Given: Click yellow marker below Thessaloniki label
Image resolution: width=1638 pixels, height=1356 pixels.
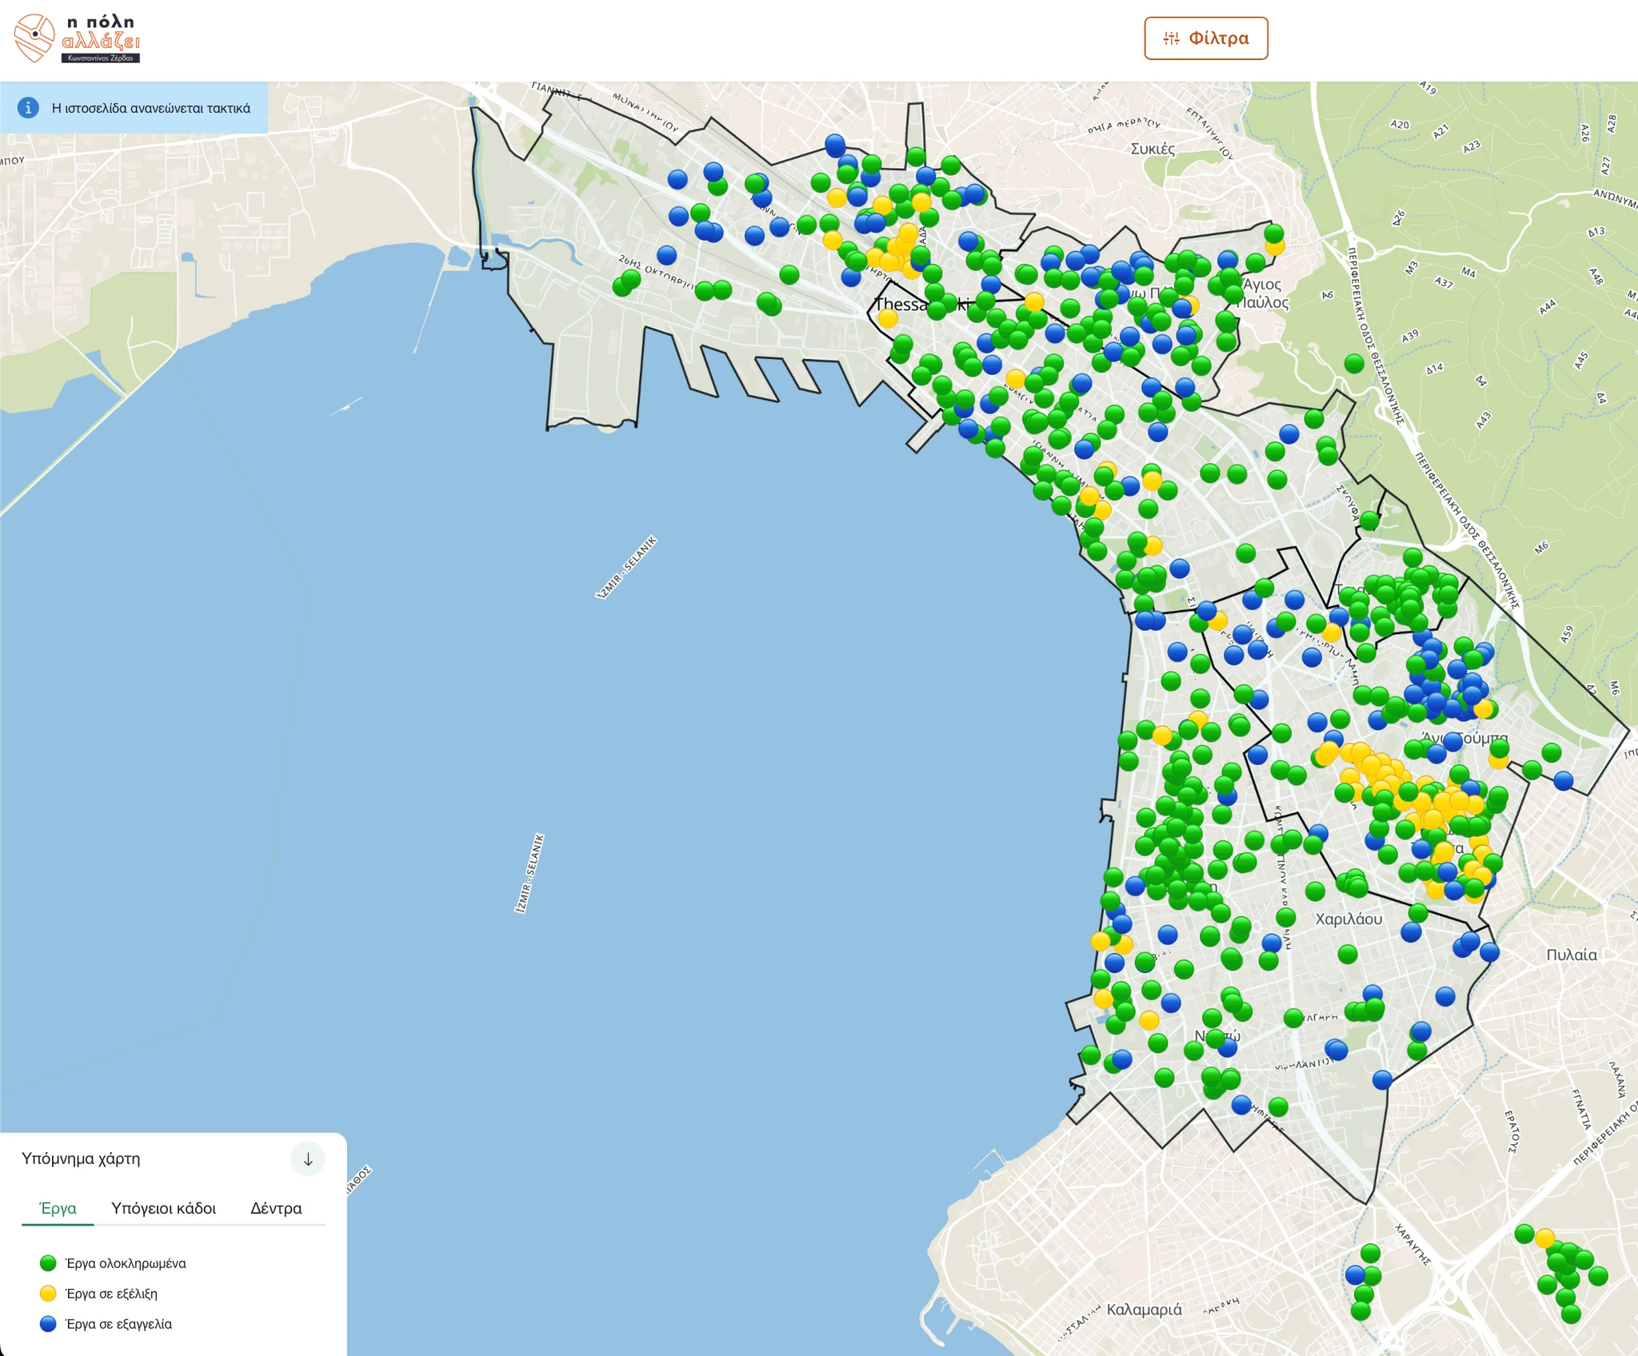Looking at the screenshot, I should pyautogui.click(x=888, y=318).
